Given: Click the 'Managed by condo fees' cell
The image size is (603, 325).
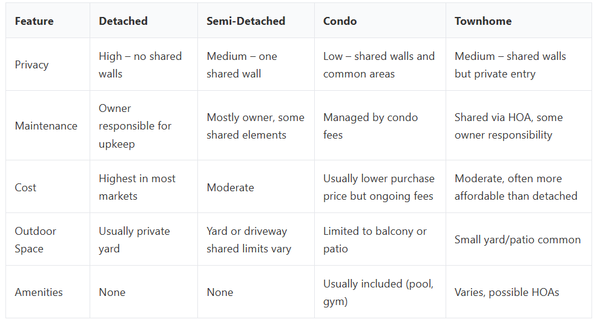Looking at the screenshot, I should [x=370, y=126].
